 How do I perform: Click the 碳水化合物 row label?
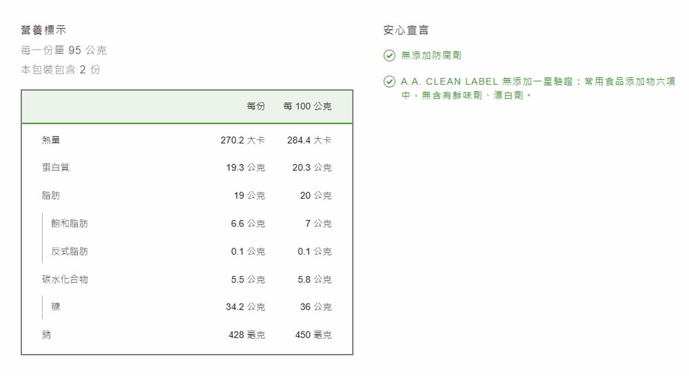pyautogui.click(x=65, y=279)
